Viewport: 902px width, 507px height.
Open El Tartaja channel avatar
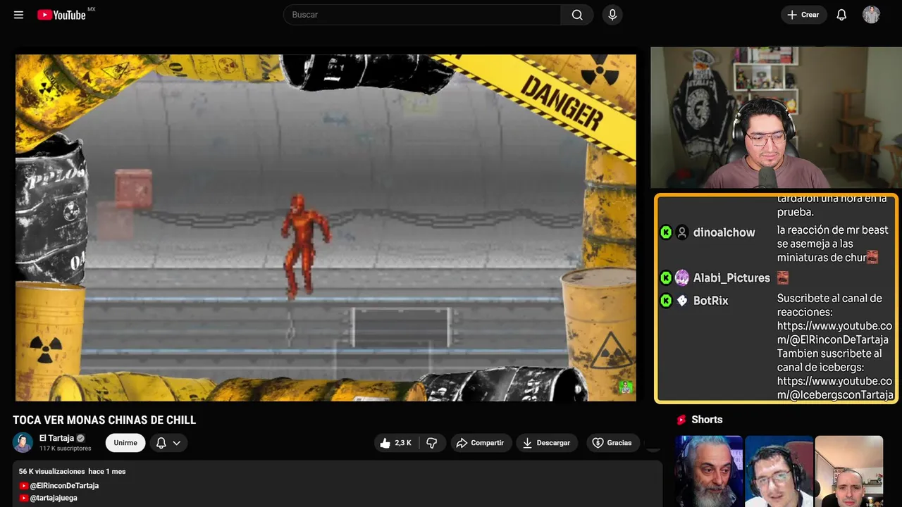23,442
